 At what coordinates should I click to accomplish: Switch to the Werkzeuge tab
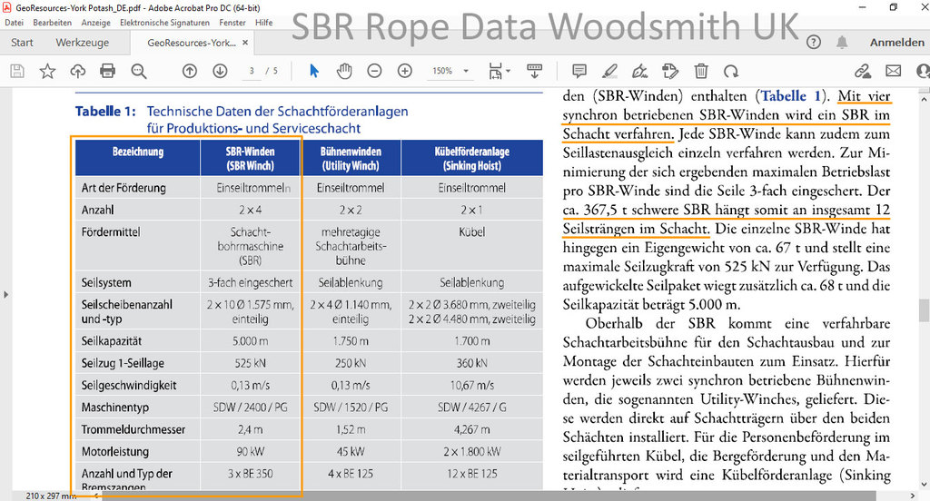(x=82, y=43)
